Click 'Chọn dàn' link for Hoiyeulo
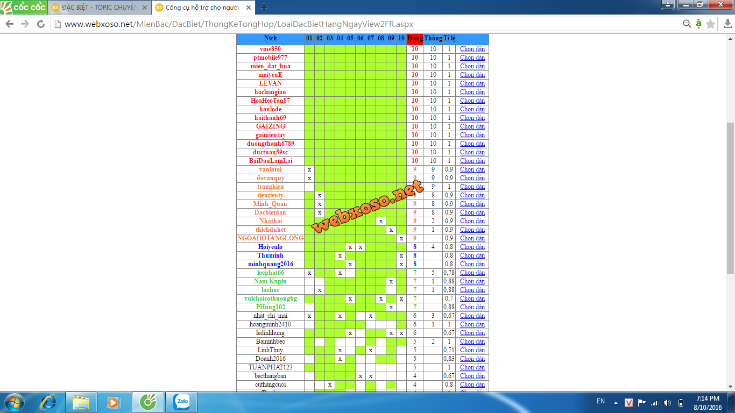 [472, 247]
